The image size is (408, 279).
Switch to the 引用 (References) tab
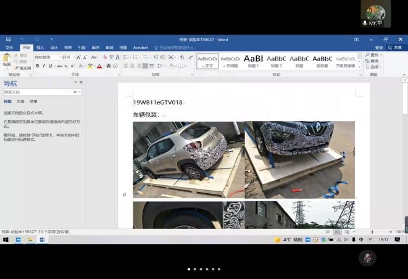pyautogui.click(x=81, y=48)
